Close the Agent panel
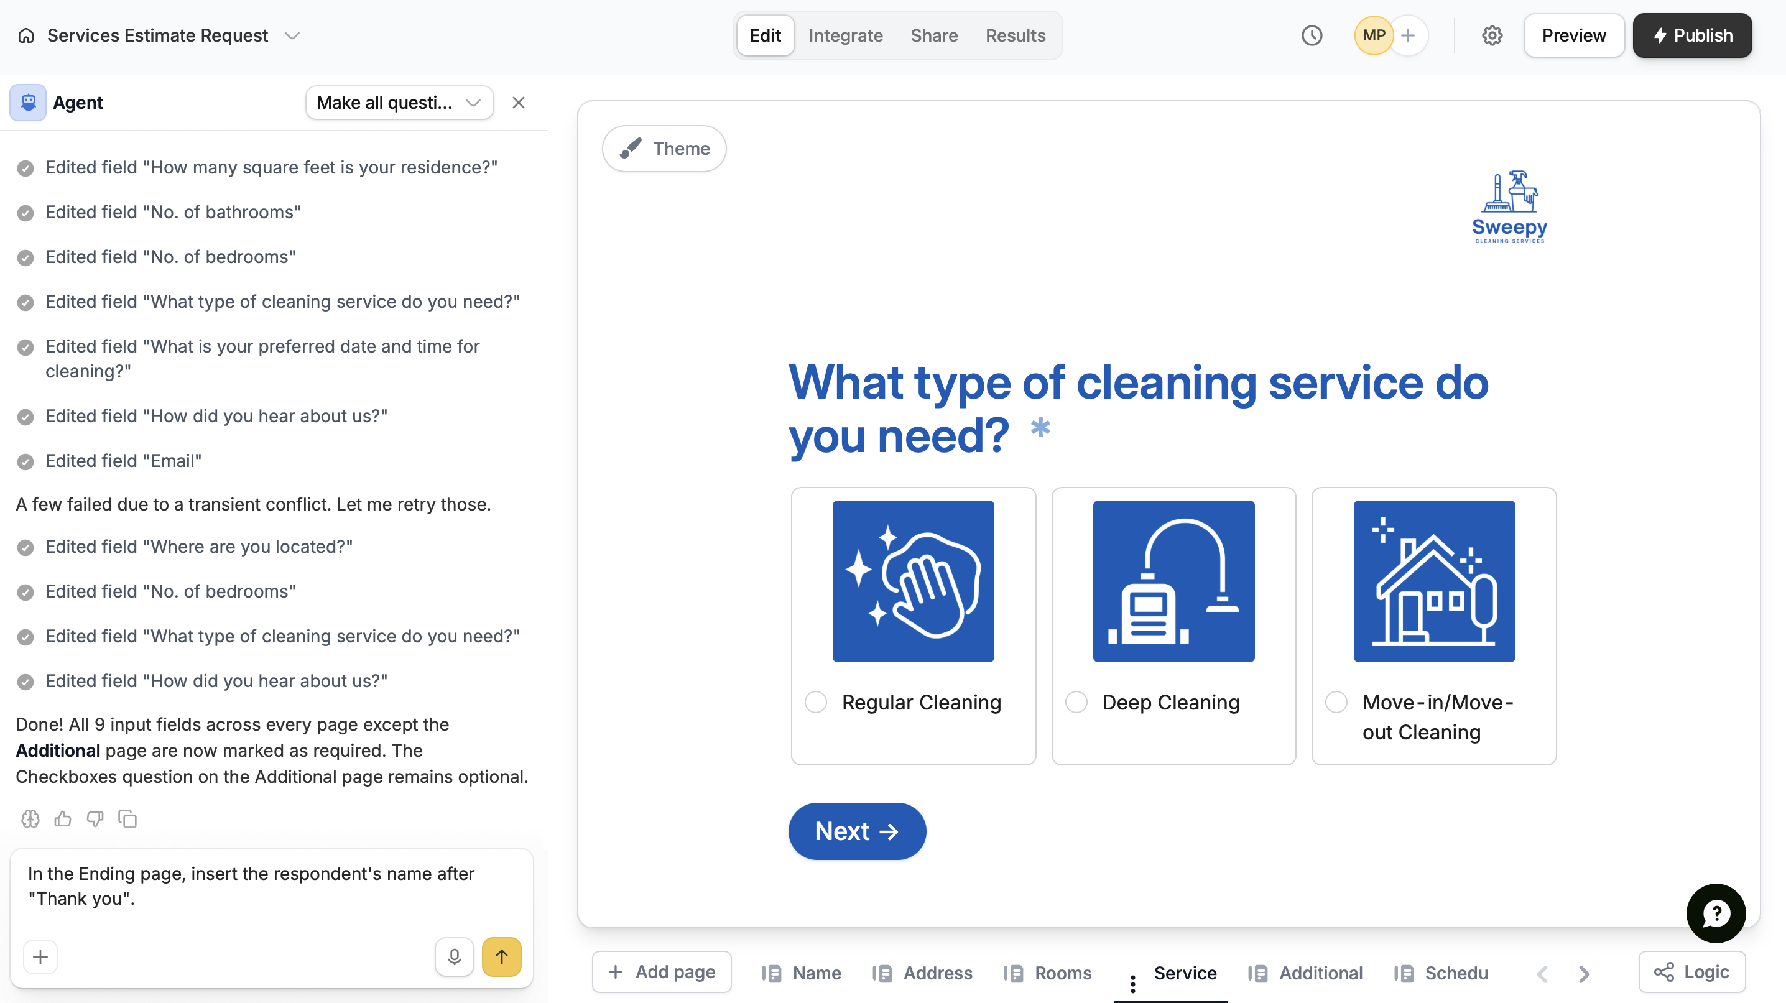Viewport: 1786px width, 1003px height. [518, 103]
